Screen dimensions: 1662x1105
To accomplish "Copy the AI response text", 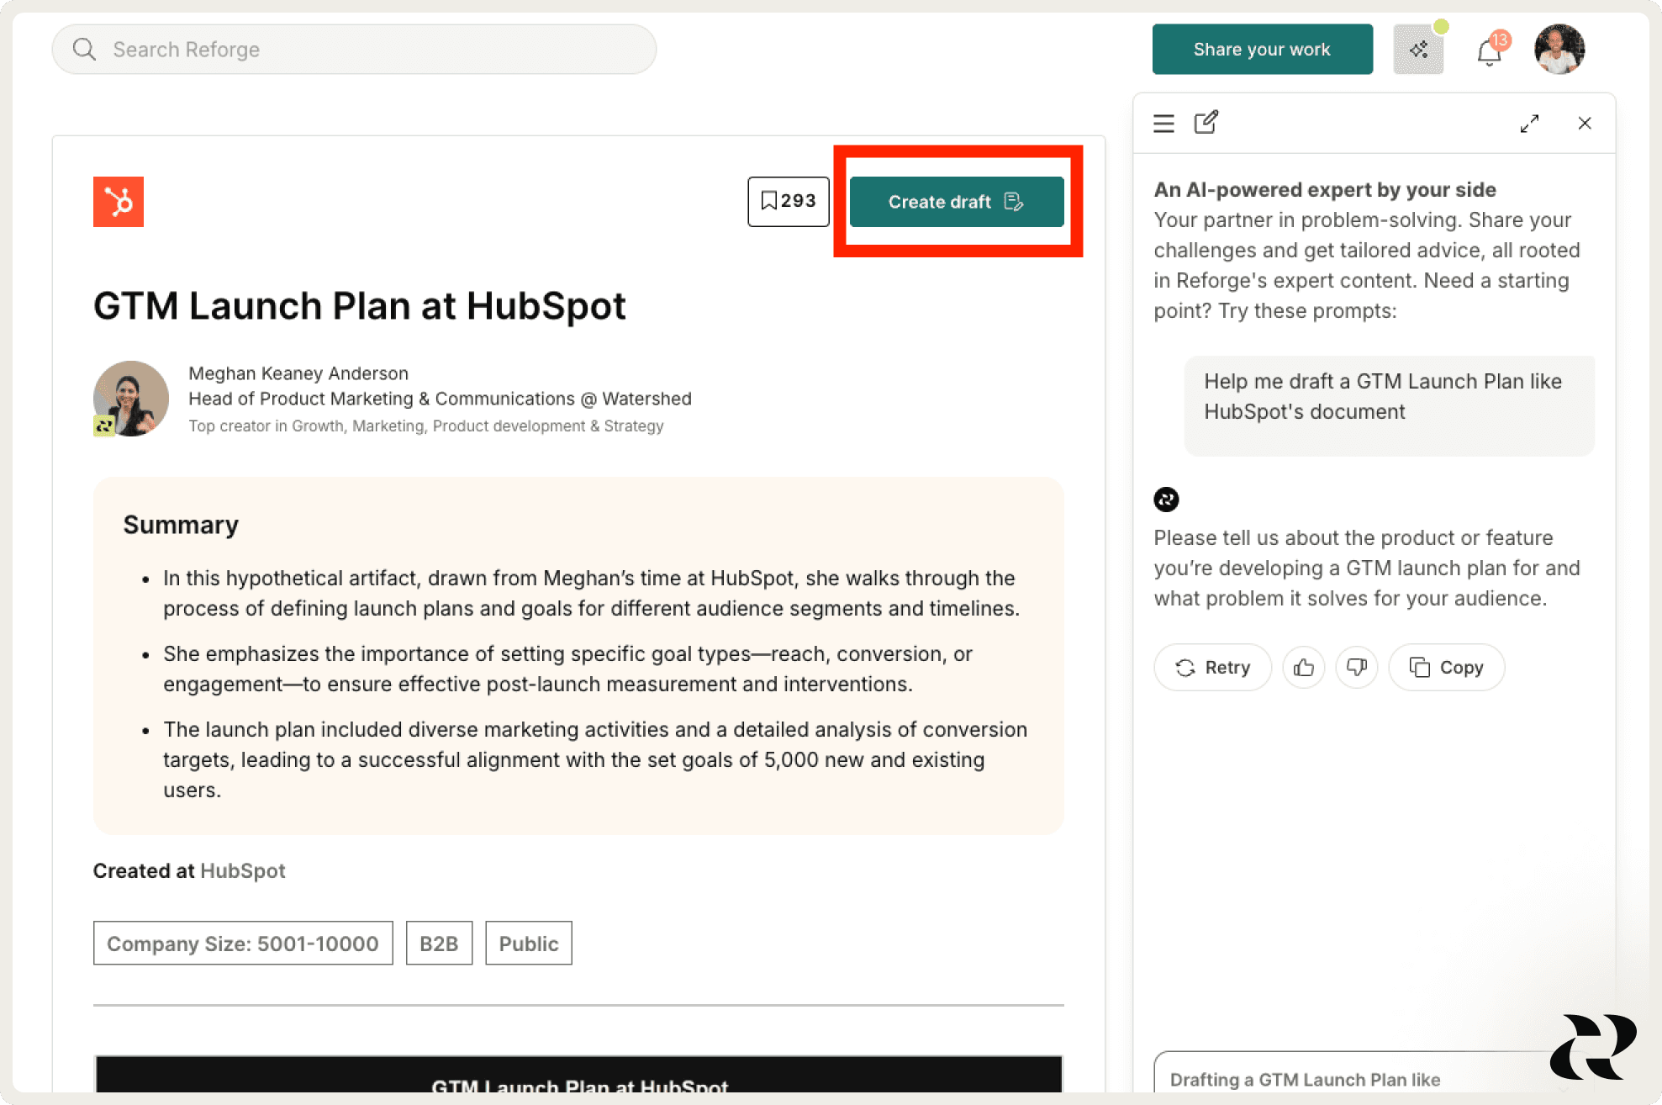I will pos(1446,668).
